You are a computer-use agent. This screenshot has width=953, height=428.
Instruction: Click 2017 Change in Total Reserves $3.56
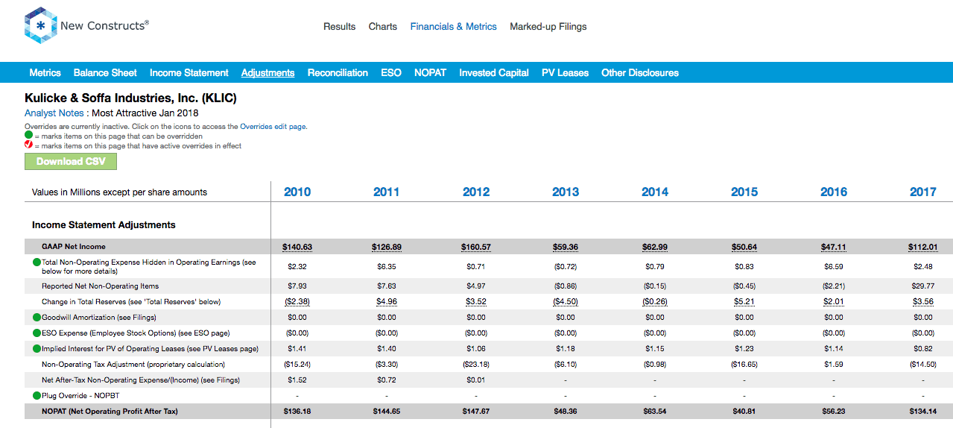pos(923,302)
